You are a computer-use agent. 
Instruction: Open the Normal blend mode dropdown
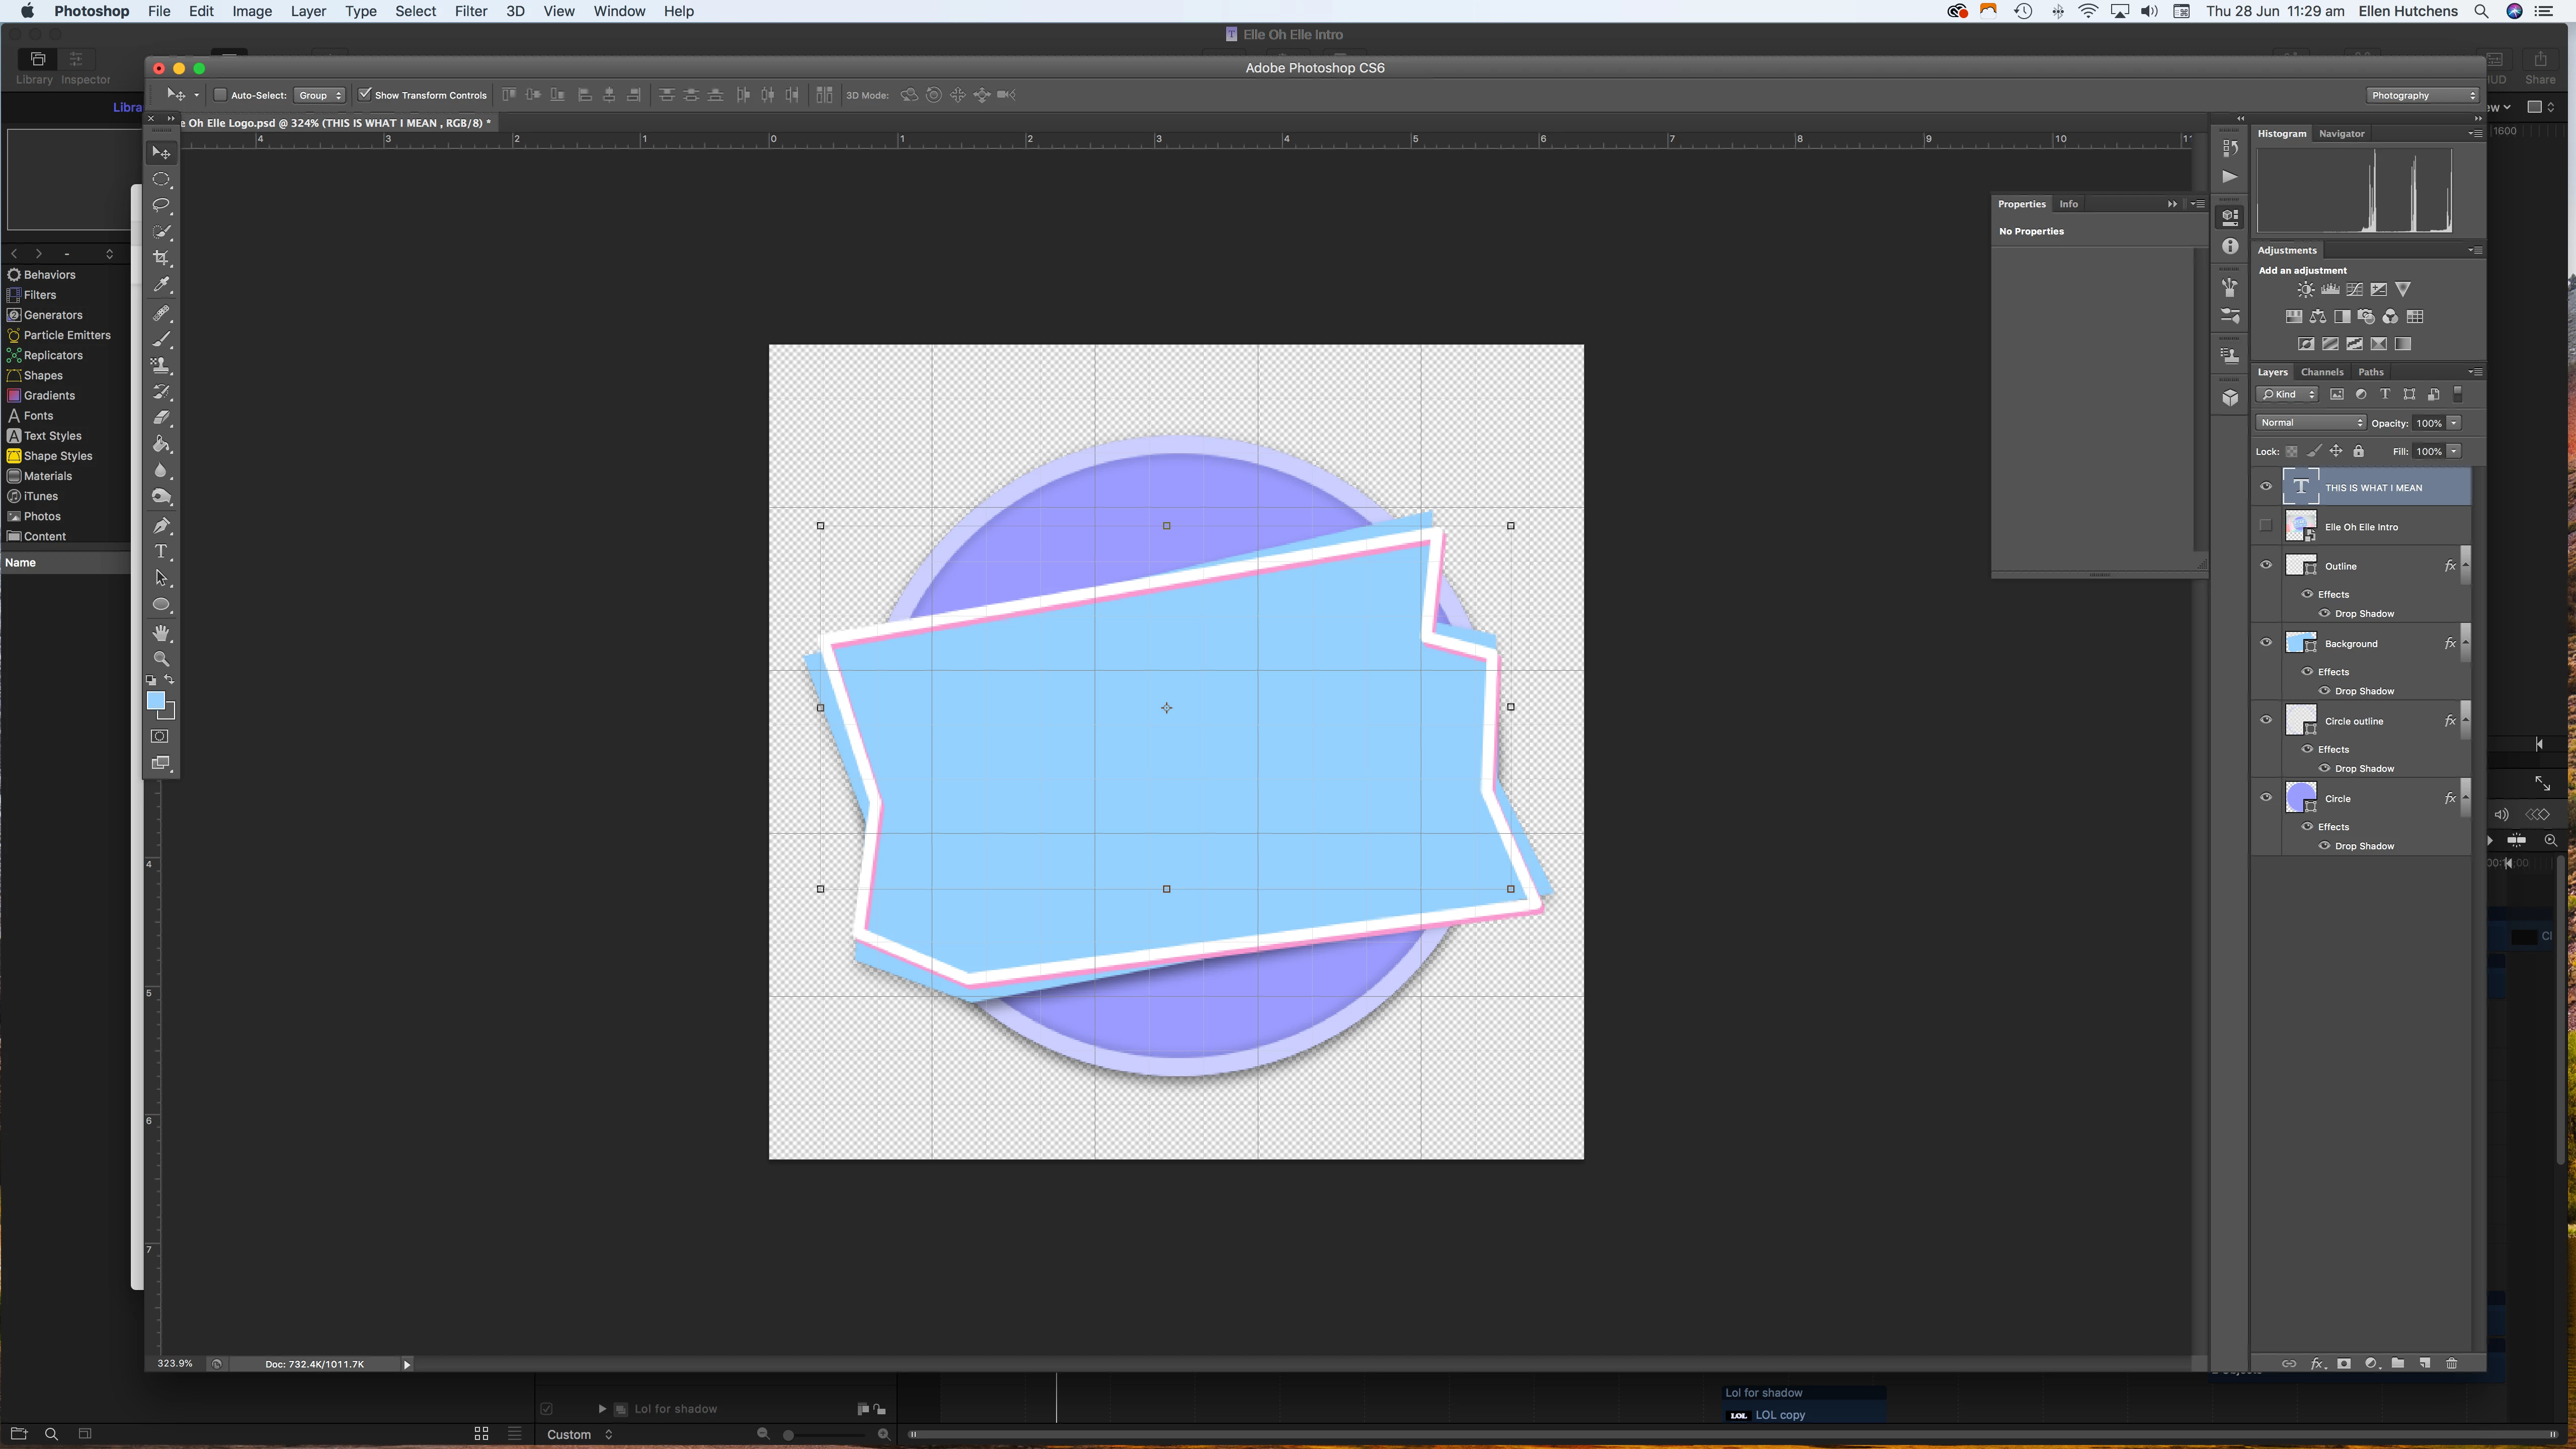(2310, 423)
